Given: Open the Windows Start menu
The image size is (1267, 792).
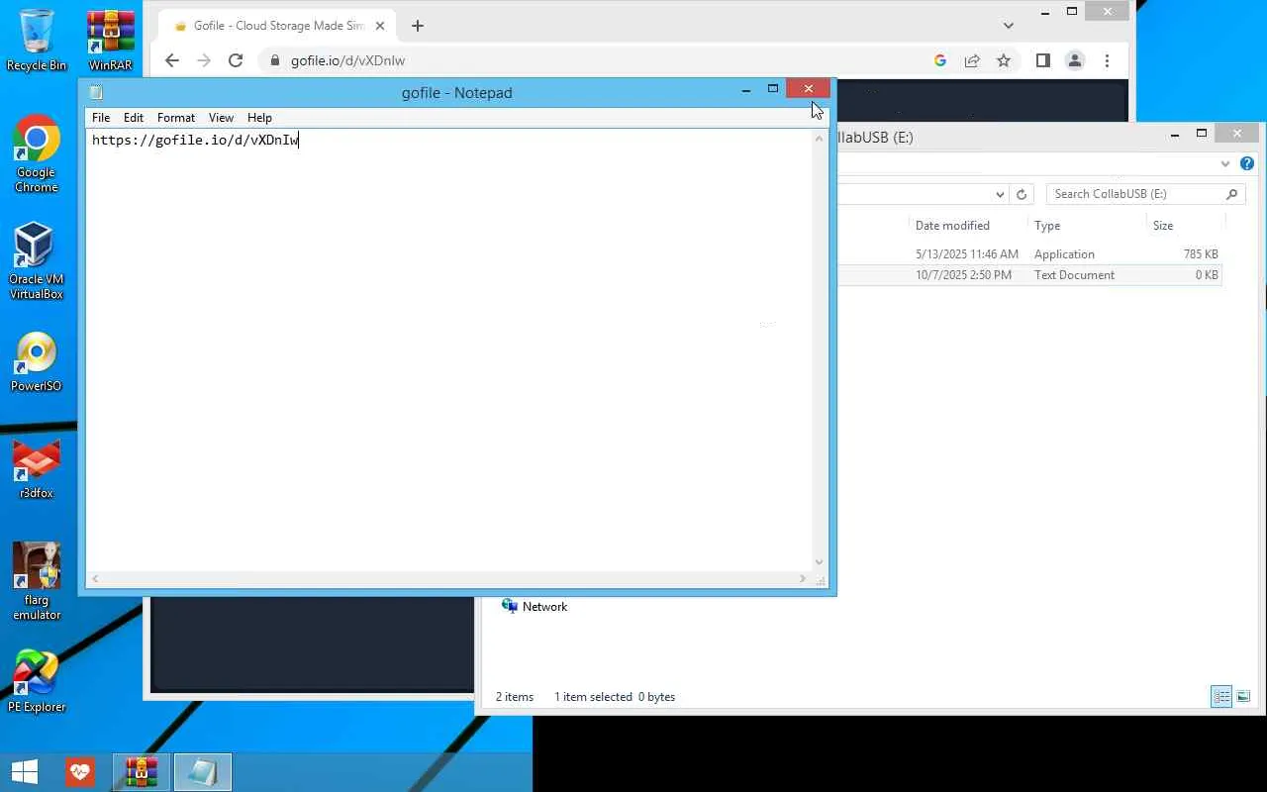Looking at the screenshot, I should (25, 772).
